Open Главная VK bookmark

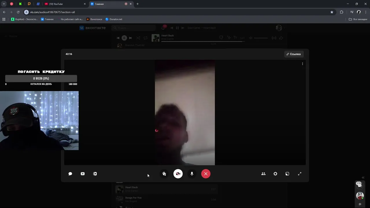[x=47, y=19]
